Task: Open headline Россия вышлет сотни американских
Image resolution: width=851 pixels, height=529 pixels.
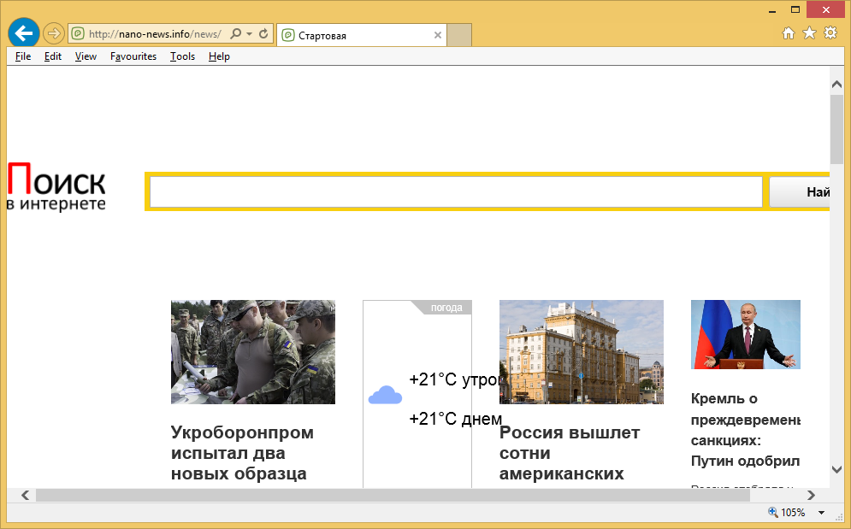Action: coord(570,453)
